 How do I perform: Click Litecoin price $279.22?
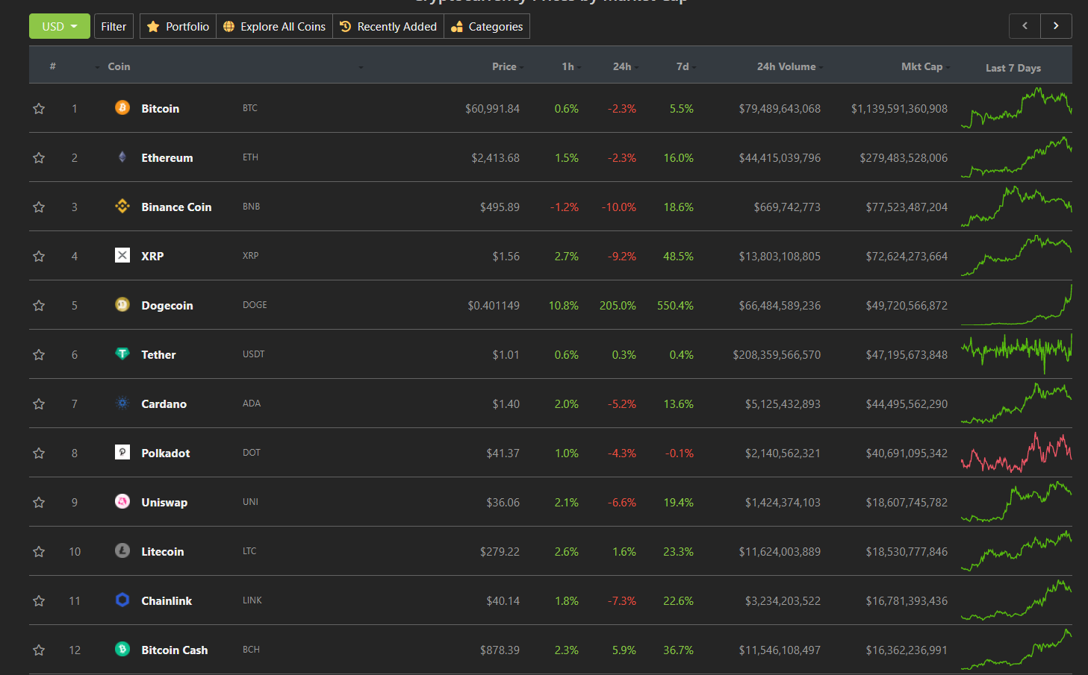pos(500,552)
